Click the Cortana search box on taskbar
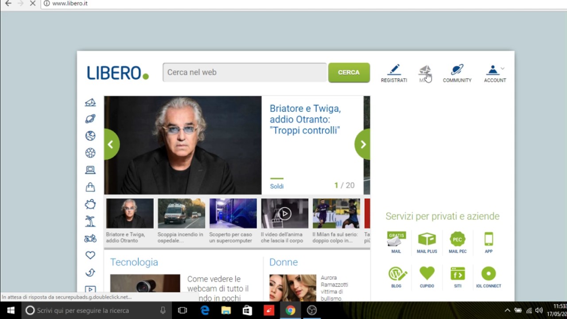Image resolution: width=567 pixels, height=319 pixels. 97,311
